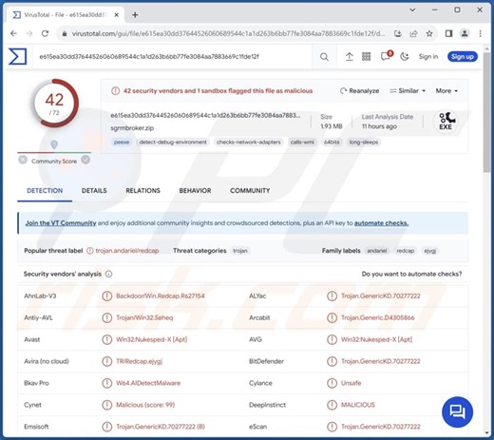Click the Reanalyze button
The image size is (494, 440).
coord(359,91)
